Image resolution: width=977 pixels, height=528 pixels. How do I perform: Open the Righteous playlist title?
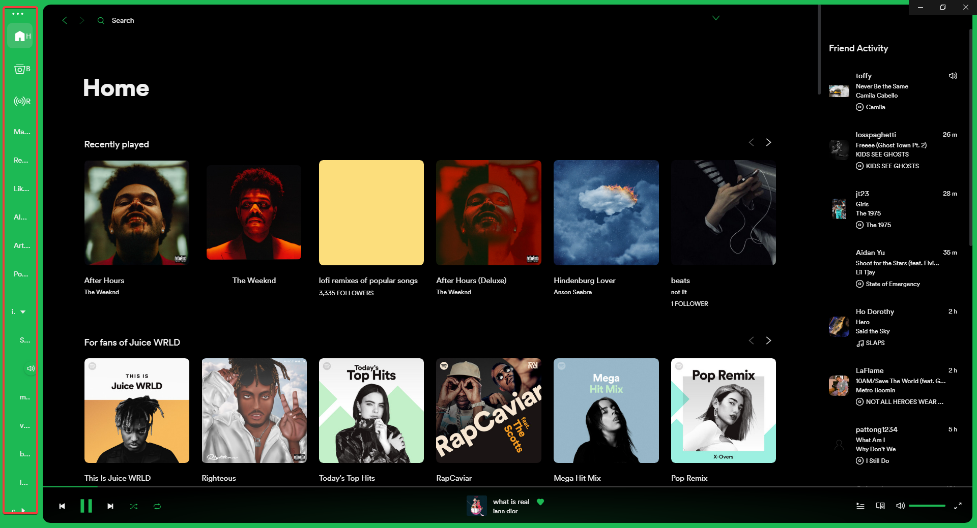pyautogui.click(x=218, y=478)
